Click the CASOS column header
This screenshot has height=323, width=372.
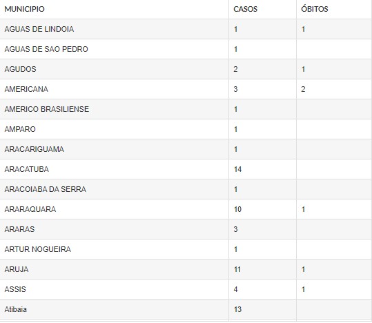coord(245,9)
